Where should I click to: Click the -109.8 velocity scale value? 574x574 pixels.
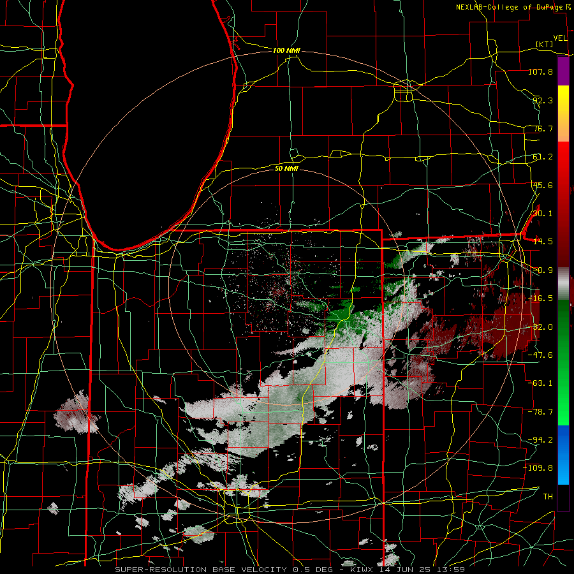[538, 468]
